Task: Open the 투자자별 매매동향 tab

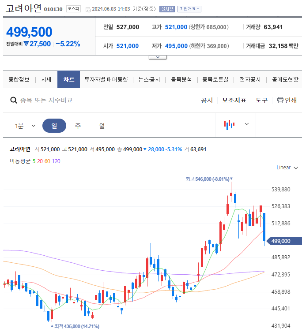Action: tap(106, 79)
